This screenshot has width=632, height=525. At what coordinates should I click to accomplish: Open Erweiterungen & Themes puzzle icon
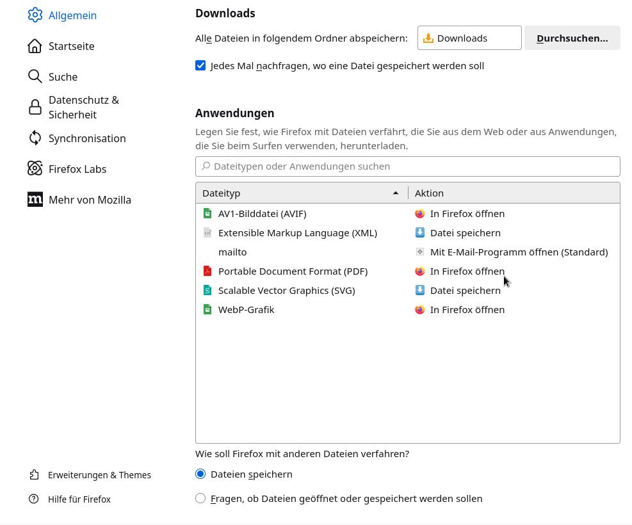click(x=35, y=474)
